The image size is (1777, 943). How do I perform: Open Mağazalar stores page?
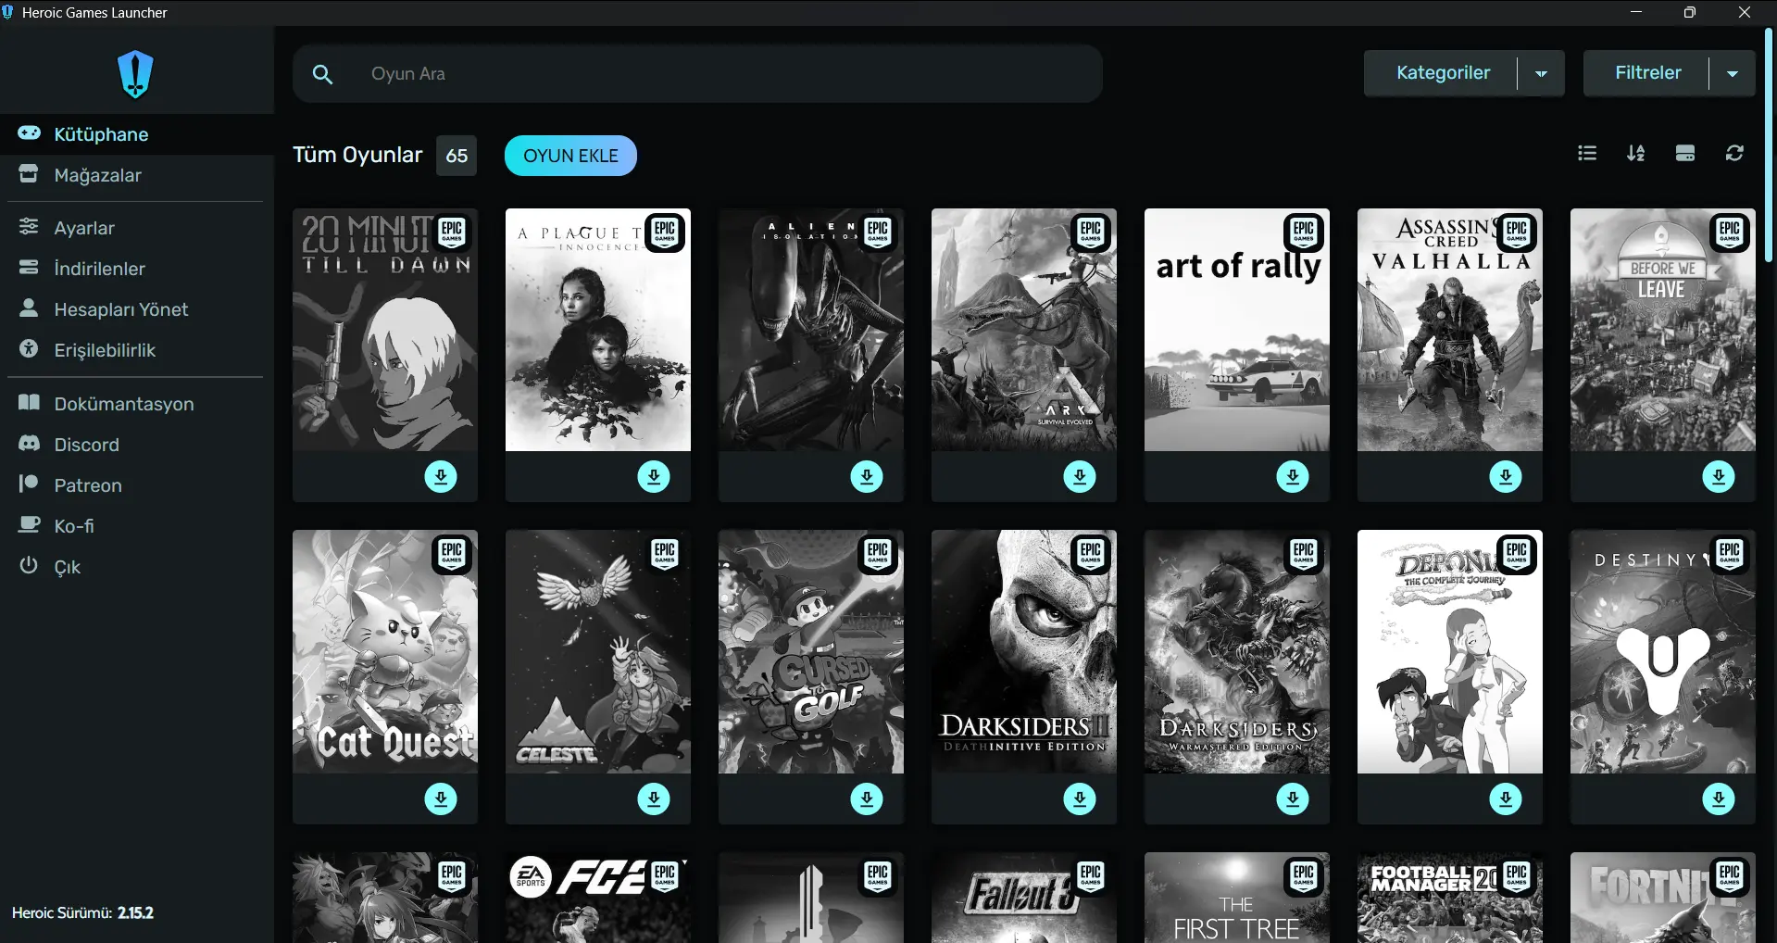point(137,175)
